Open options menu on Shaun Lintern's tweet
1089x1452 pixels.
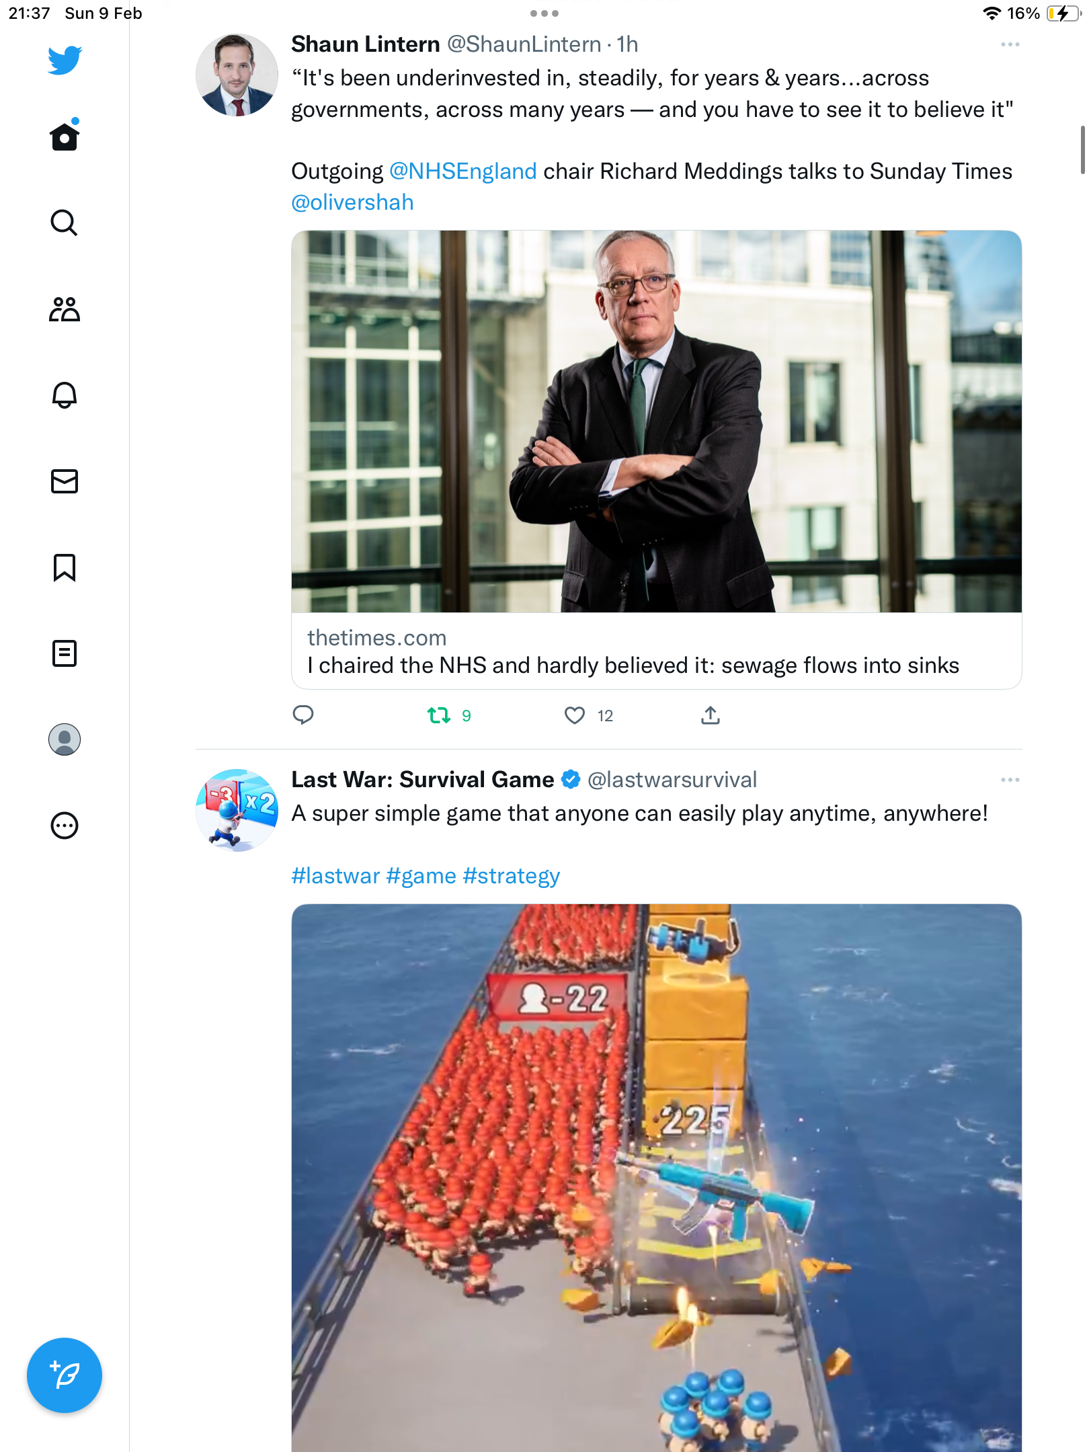(x=1010, y=44)
